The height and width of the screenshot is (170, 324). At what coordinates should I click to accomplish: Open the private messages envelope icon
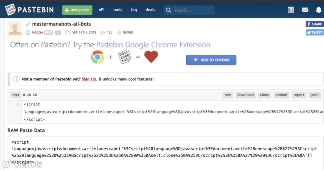305,10
